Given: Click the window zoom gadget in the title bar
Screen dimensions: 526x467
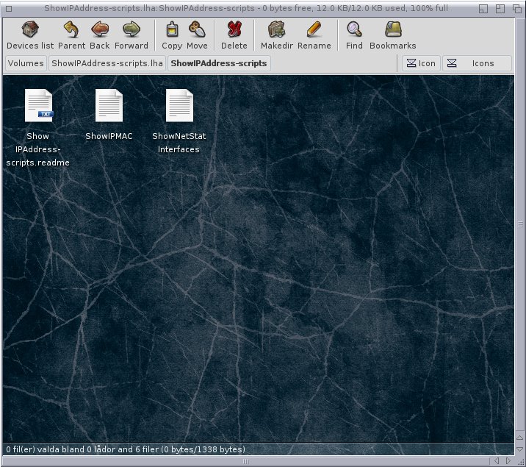Looking at the screenshot, I should pyautogui.click(x=500, y=9).
